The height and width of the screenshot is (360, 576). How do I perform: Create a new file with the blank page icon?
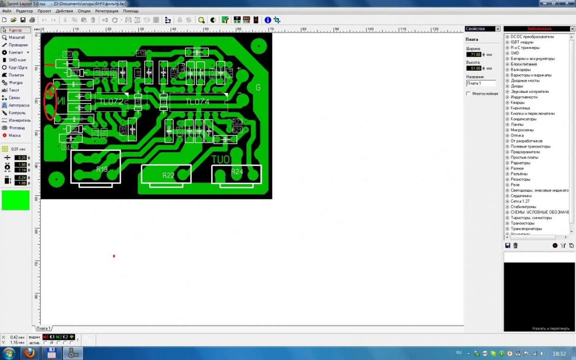pyautogui.click(x=5, y=20)
